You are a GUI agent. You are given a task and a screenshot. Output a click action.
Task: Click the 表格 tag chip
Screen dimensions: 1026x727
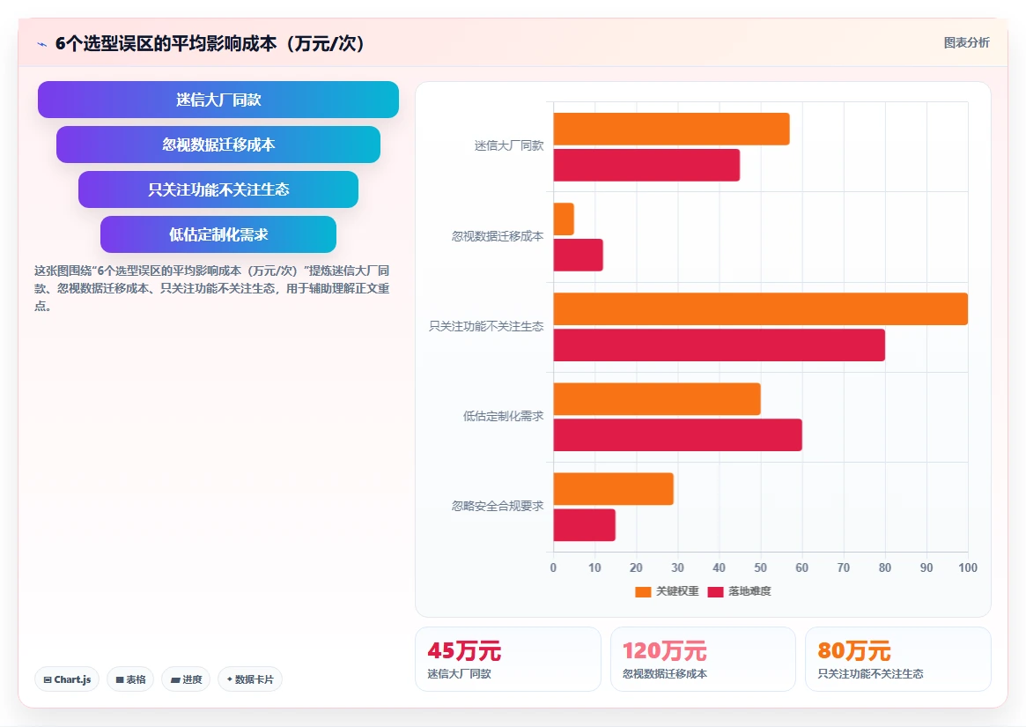[x=130, y=679]
